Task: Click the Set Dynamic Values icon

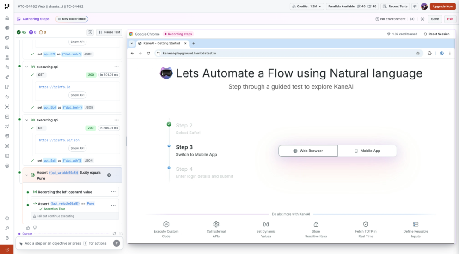Action: tap(266, 224)
